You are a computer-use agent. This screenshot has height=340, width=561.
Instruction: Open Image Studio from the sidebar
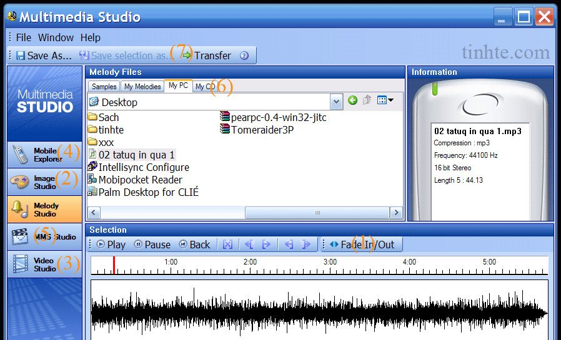pyautogui.click(x=44, y=182)
